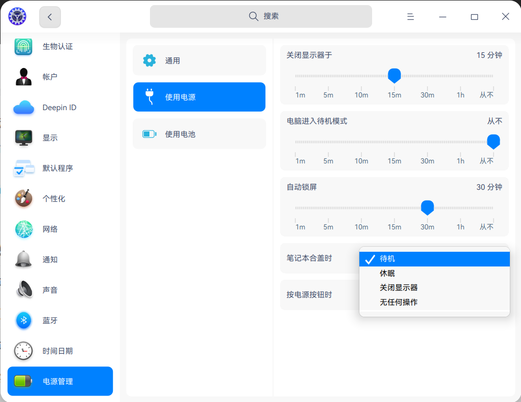Open the hamburger main menu
Screen dimensions: 521x402
[410, 17]
